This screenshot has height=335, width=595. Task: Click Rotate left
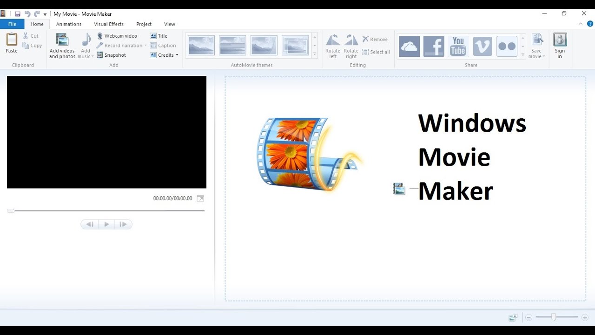[x=333, y=46]
